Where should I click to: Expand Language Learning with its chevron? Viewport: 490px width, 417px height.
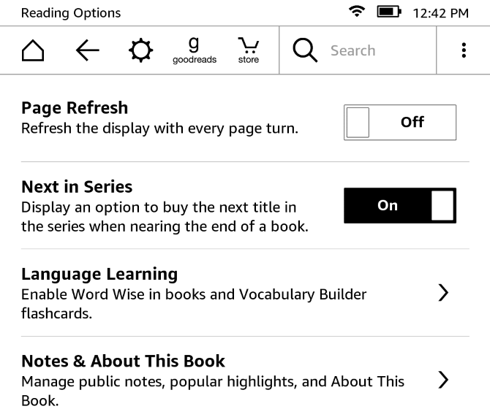point(442,294)
